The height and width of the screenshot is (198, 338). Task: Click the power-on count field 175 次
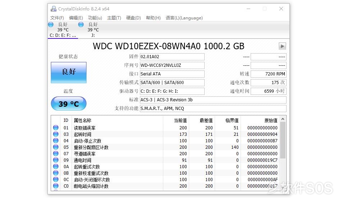[x=269, y=83]
